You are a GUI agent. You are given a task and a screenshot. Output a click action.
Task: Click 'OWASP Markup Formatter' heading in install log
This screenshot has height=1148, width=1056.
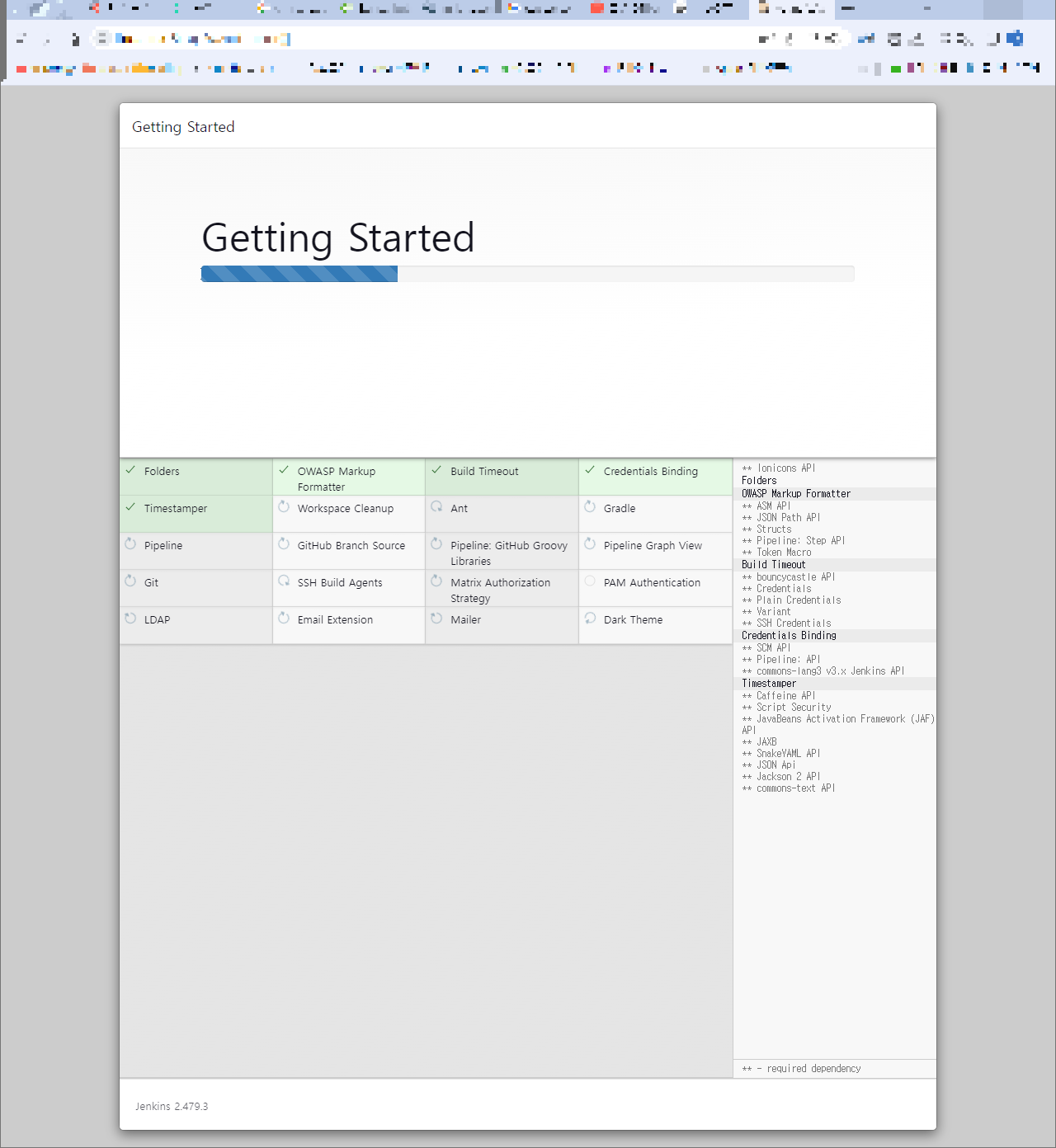796,493
